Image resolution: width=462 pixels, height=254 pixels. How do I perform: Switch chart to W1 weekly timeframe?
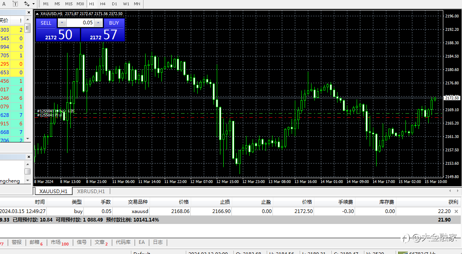(x=126, y=4)
